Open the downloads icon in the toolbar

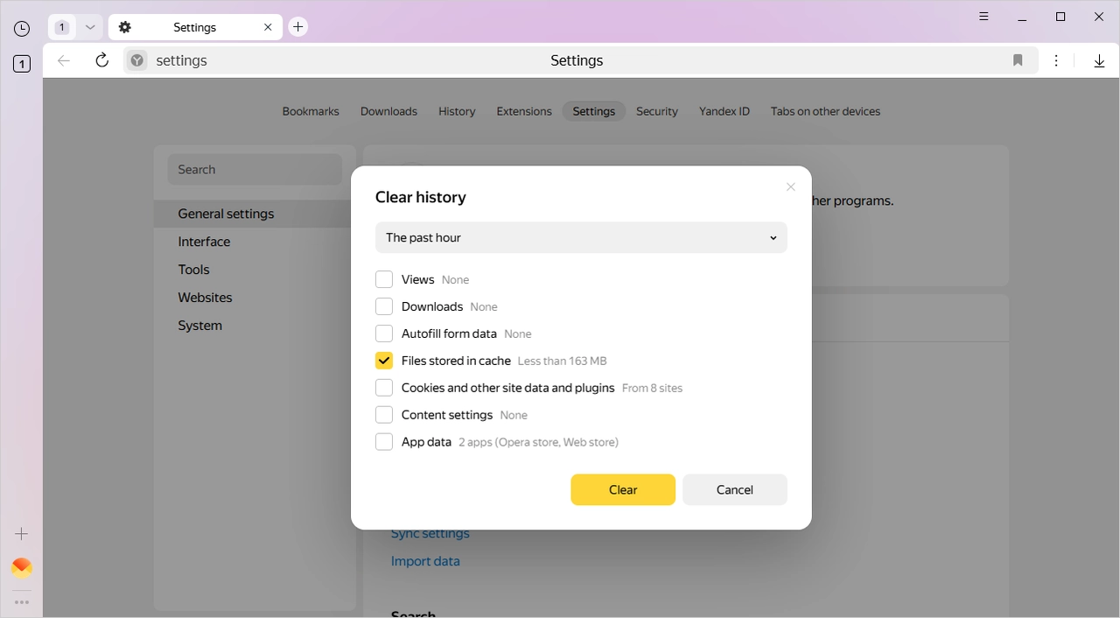click(1099, 60)
